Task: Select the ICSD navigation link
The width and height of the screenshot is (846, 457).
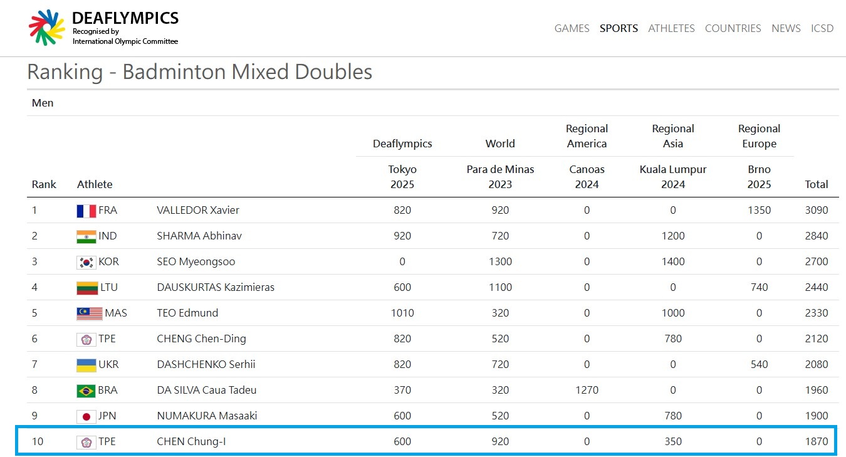Action: pyautogui.click(x=822, y=28)
